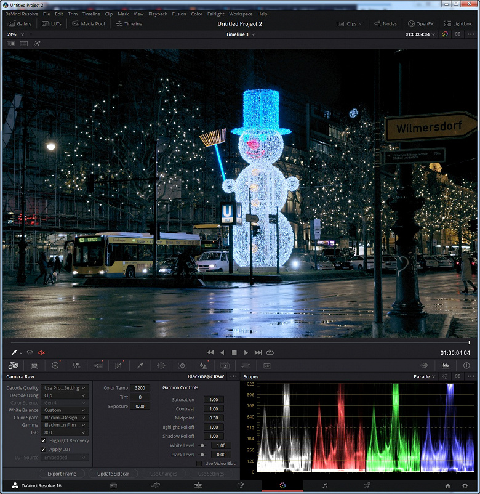This screenshot has width=480, height=494.
Task: Click the Loop playback icon
Action: 270,352
